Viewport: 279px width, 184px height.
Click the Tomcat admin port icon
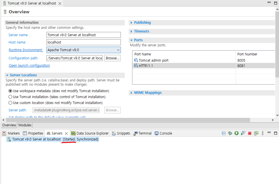pos(136,60)
